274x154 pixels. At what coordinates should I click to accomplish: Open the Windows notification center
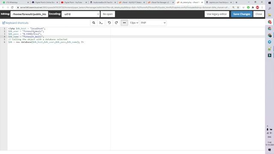[269, 150]
